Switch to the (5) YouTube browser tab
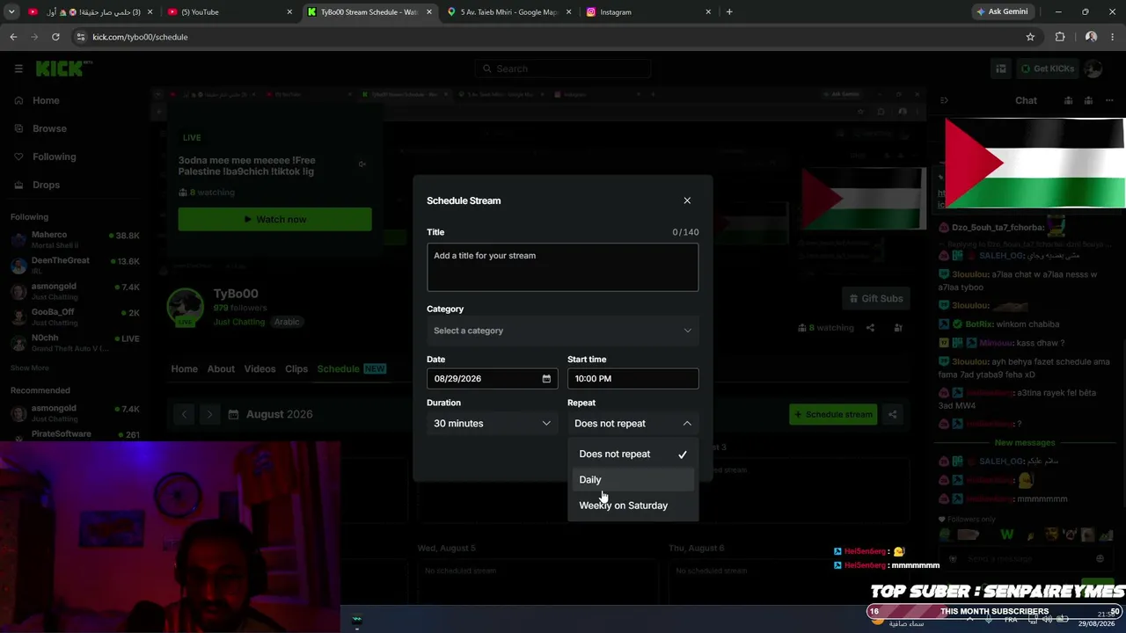This screenshot has width=1126, height=633. (229, 12)
